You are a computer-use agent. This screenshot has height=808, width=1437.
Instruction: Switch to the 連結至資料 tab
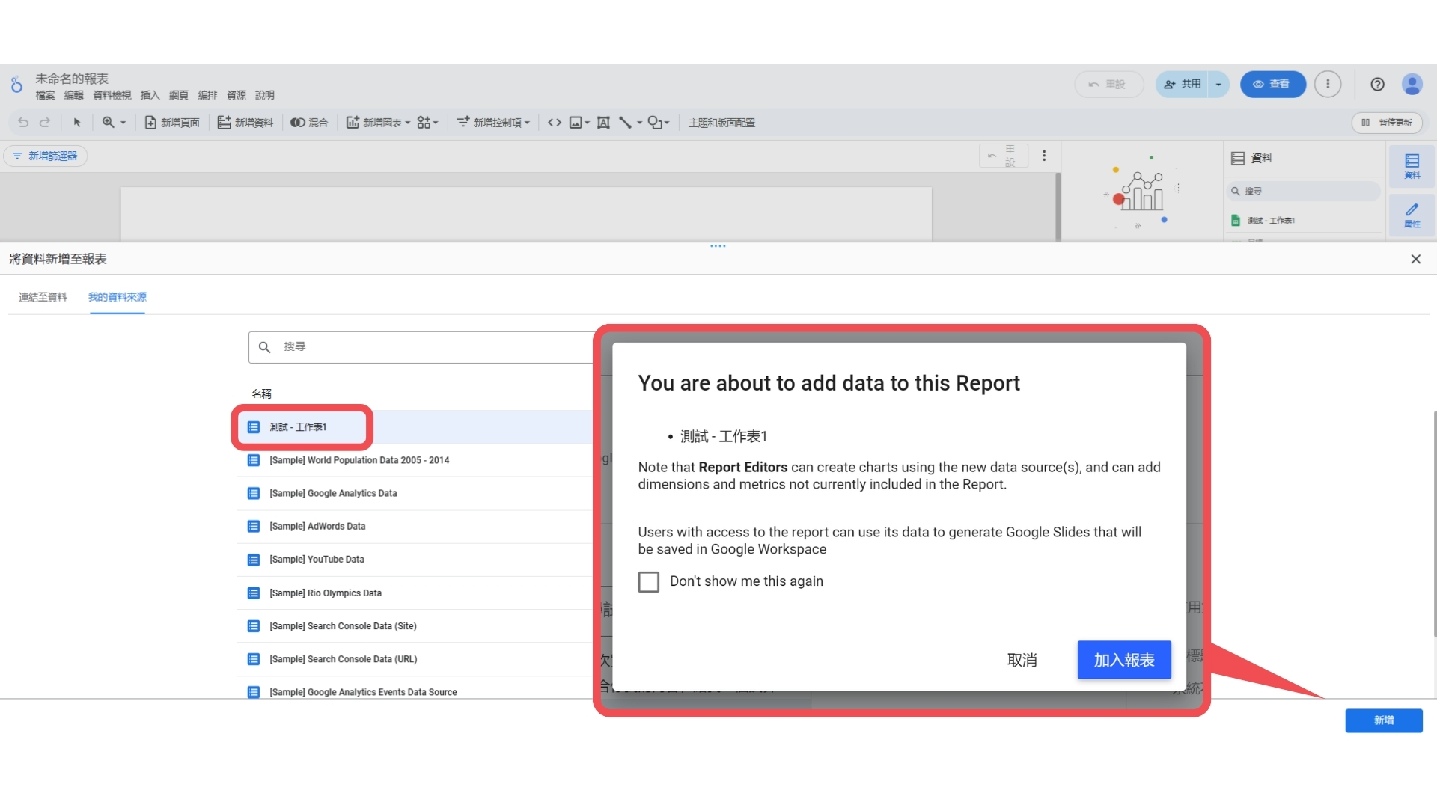pos(43,297)
